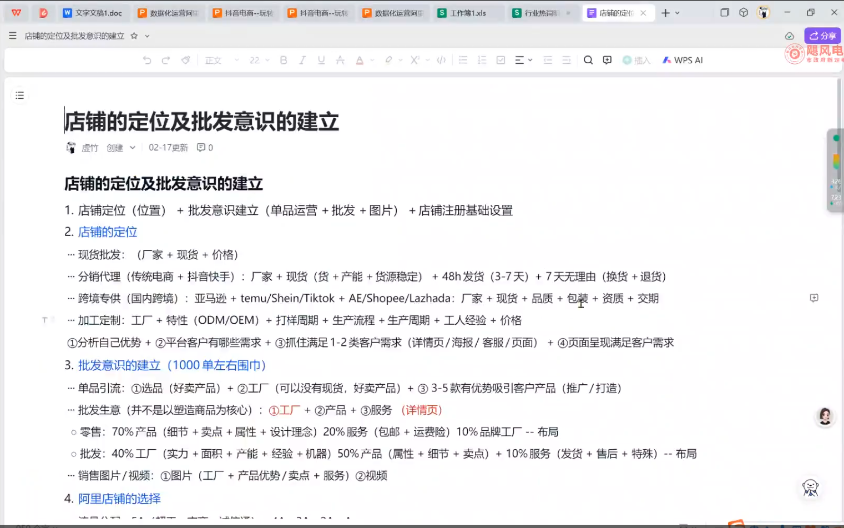Insert a checkbox task list
Image resolution: width=844 pixels, height=528 pixels.
(501, 60)
